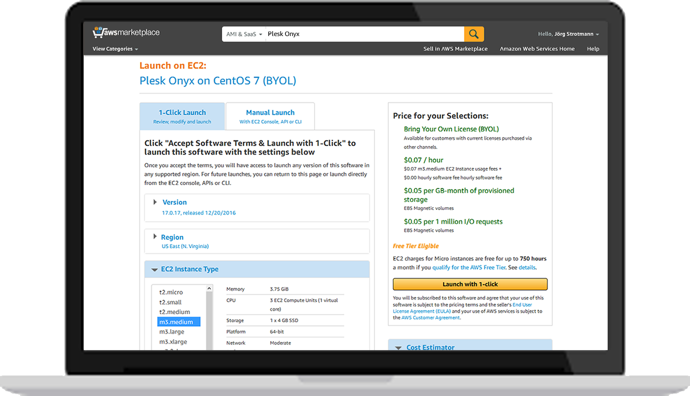Open the AMI & SaaS search category dropdown

244,34
